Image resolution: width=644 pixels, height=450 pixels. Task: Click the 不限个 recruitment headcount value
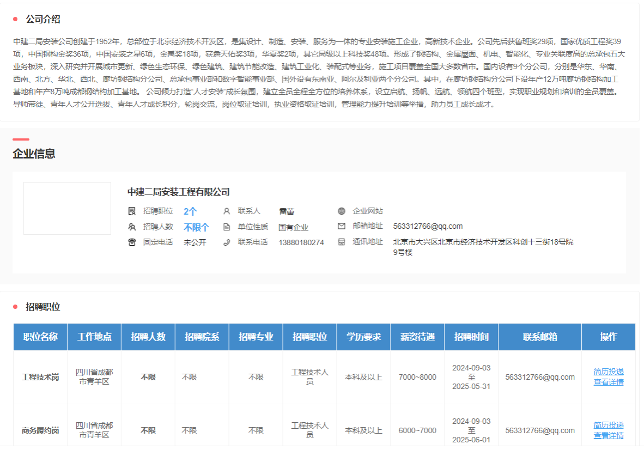click(x=196, y=227)
